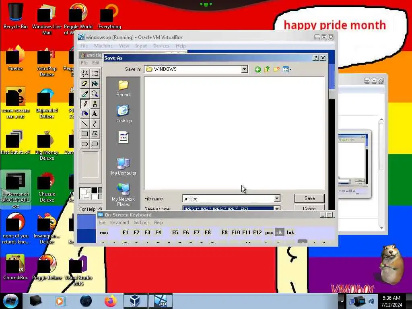This screenshot has height=309, width=412.
Task: Click the Cancel button in Save As
Action: click(309, 208)
